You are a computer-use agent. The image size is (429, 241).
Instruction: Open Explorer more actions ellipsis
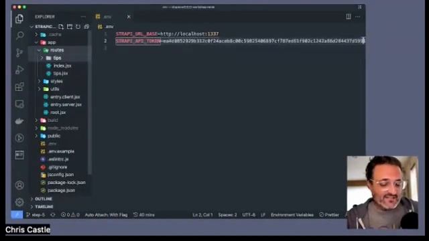[83, 17]
